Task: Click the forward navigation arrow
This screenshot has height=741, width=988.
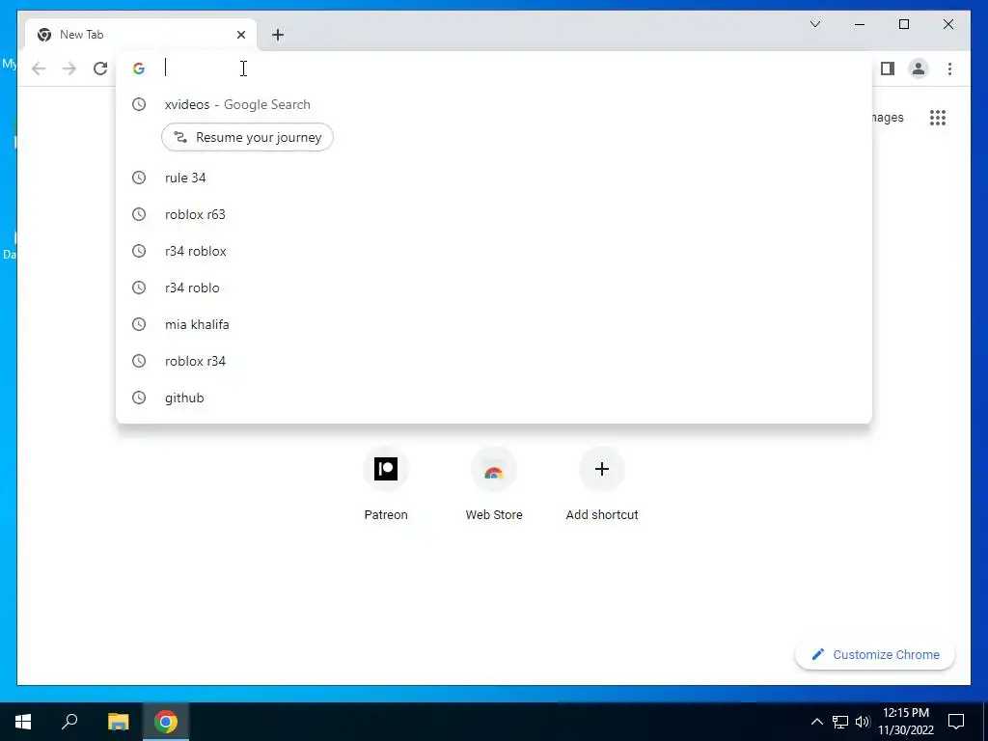Action: 69,69
